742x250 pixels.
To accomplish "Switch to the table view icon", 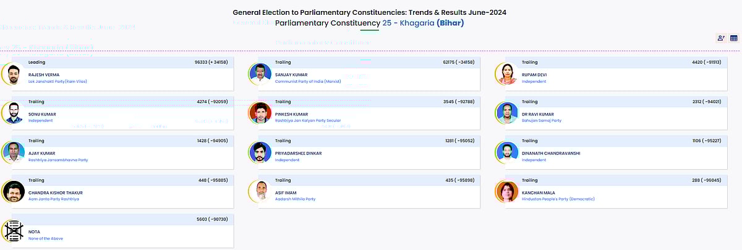I will coord(733,38).
